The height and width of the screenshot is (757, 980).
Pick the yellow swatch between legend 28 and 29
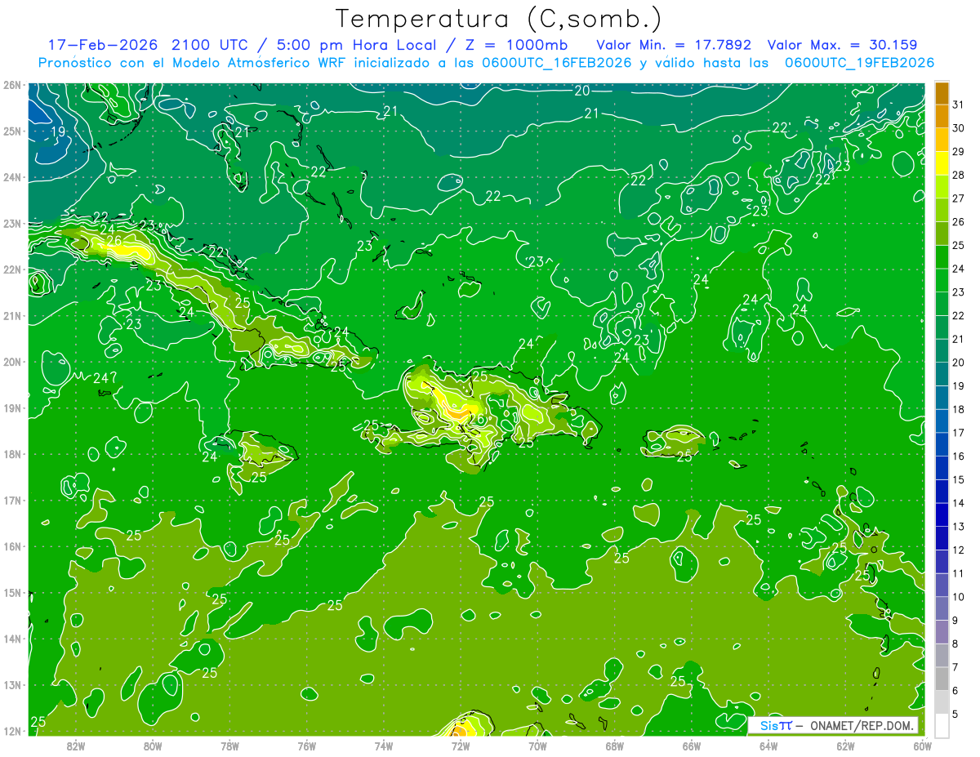click(x=942, y=163)
